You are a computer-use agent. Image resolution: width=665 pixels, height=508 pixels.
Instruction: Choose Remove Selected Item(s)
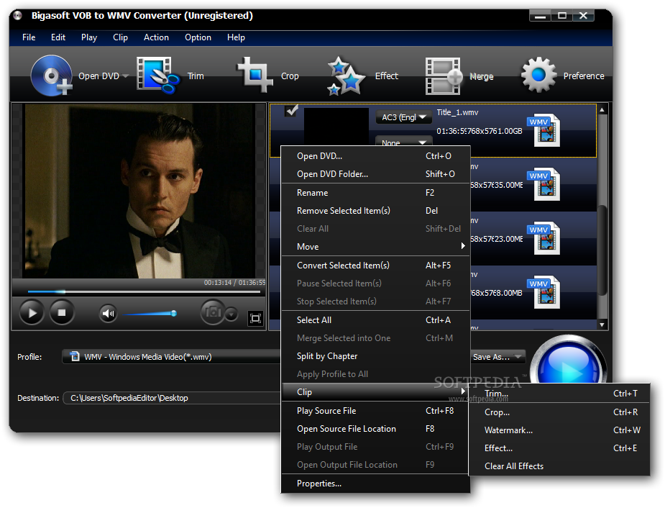[376, 211]
